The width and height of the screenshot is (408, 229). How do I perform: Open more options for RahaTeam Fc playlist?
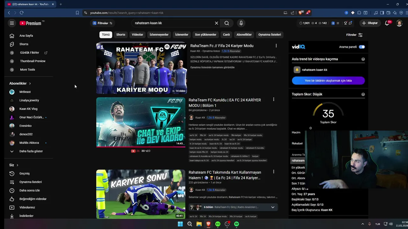[x=276, y=46]
